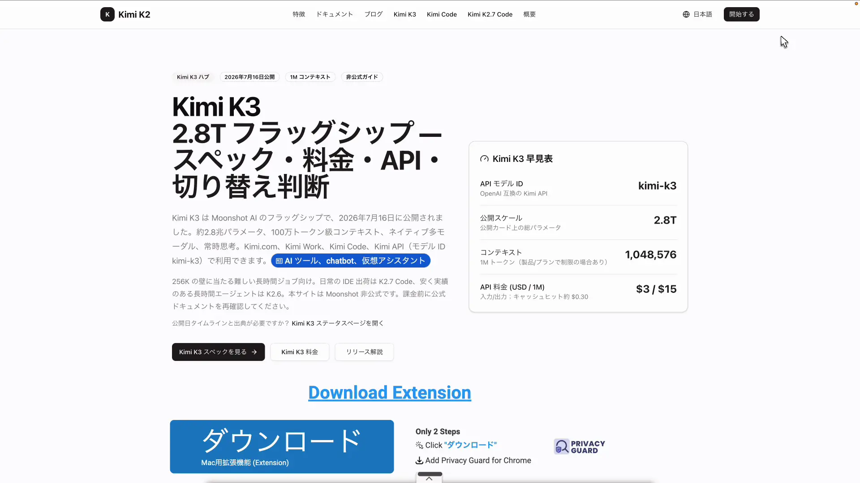The image size is (860, 483).
Task: Click the Only 2 Steps heading
Action: point(438,432)
